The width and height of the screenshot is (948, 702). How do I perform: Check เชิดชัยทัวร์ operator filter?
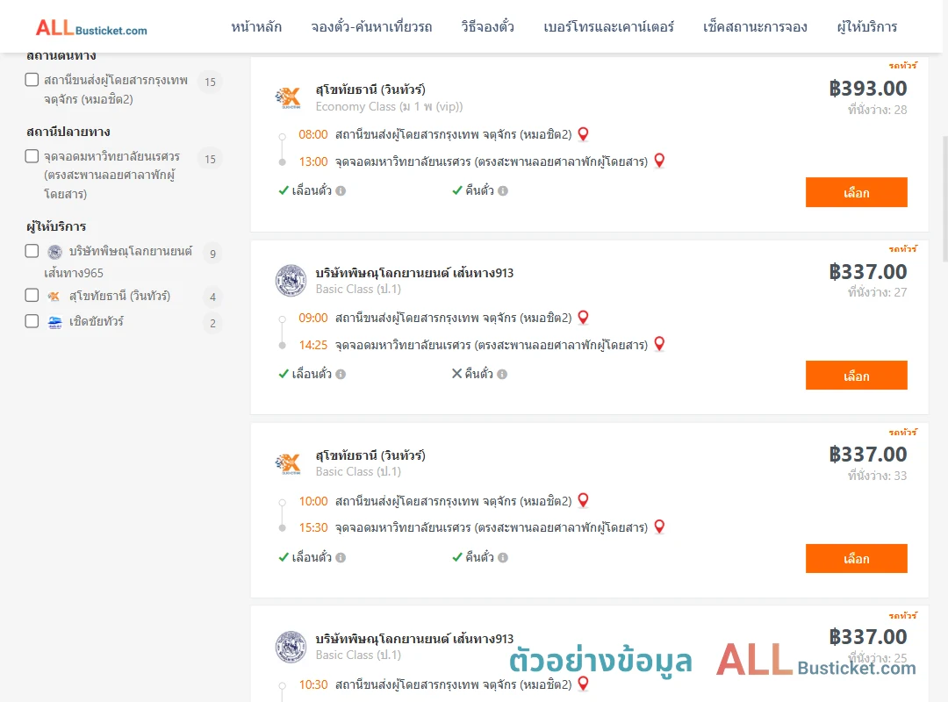pyautogui.click(x=32, y=321)
